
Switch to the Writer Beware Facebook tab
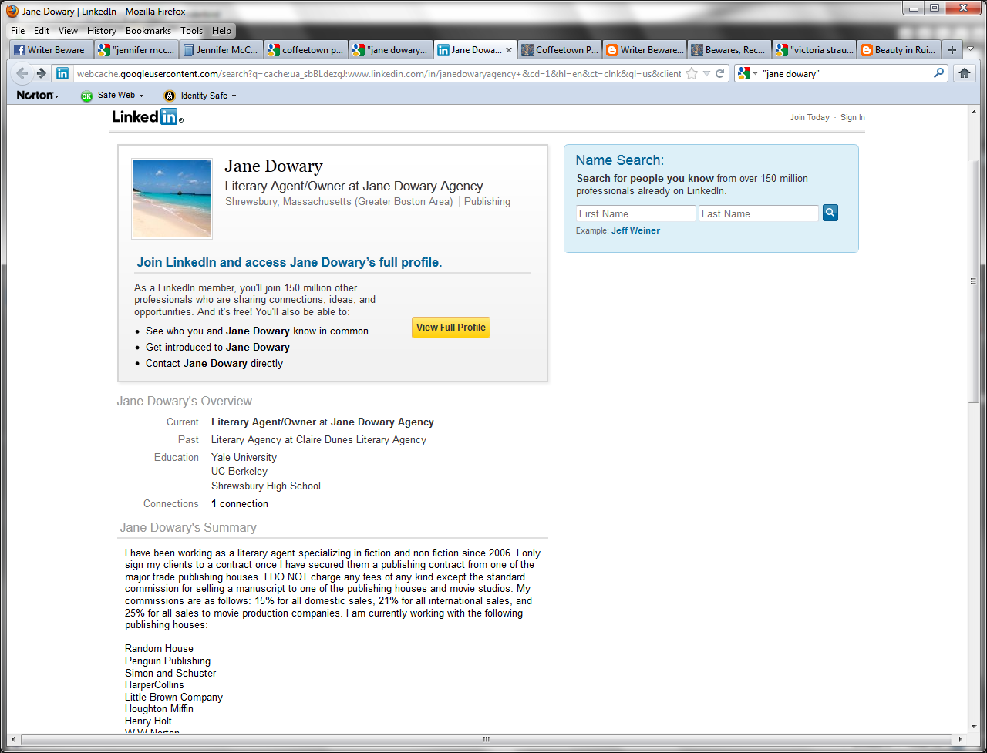pos(50,50)
